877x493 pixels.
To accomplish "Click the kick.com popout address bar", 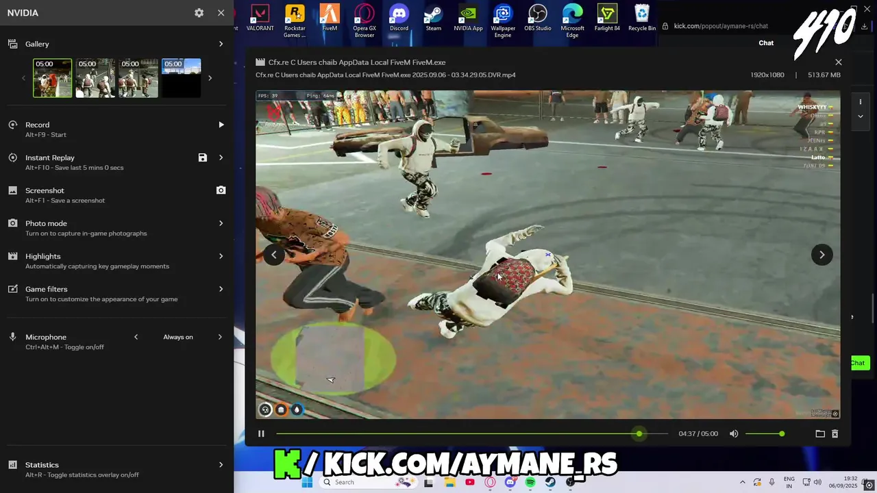I will (x=721, y=26).
